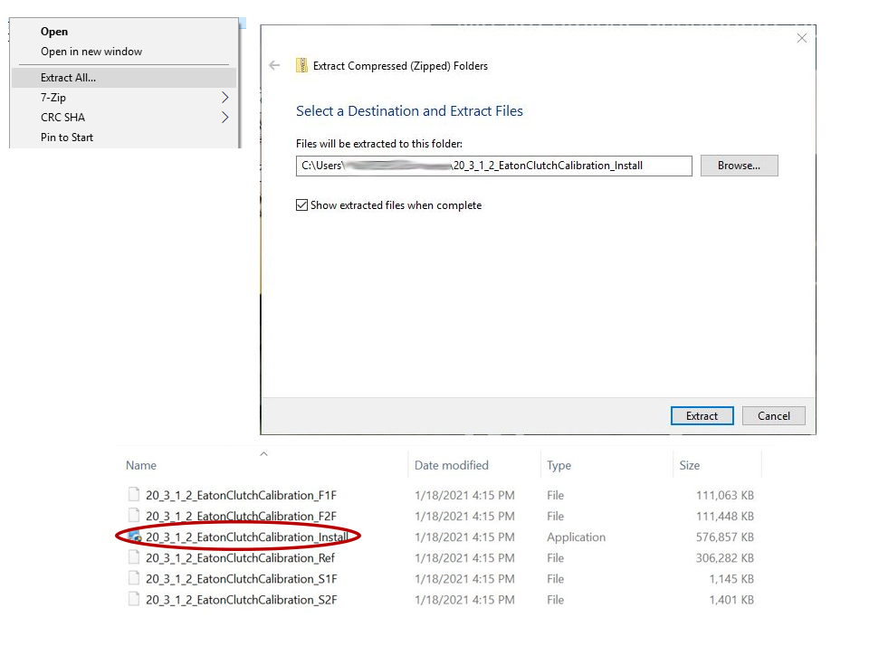869x646 pixels.
Task: Click the destination folder path field
Action: click(494, 166)
